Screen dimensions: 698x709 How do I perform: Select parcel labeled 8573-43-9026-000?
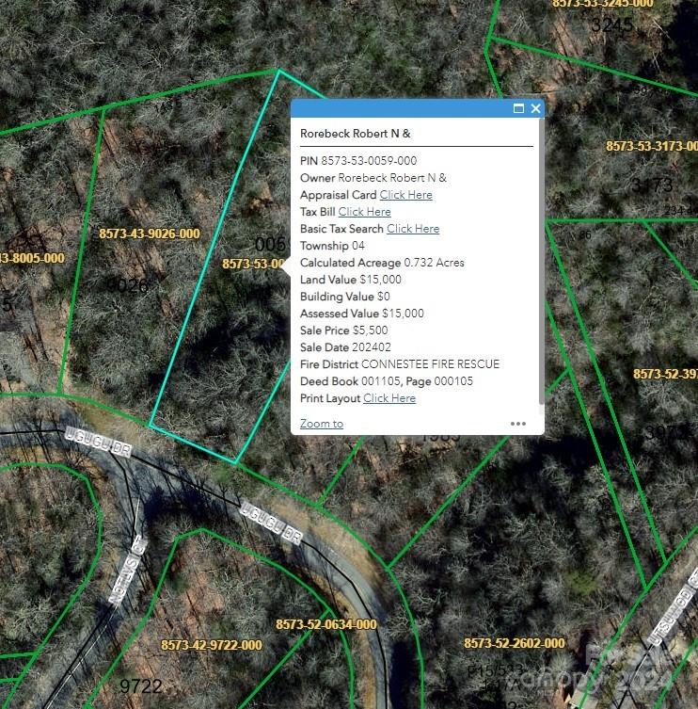pyautogui.click(x=150, y=234)
